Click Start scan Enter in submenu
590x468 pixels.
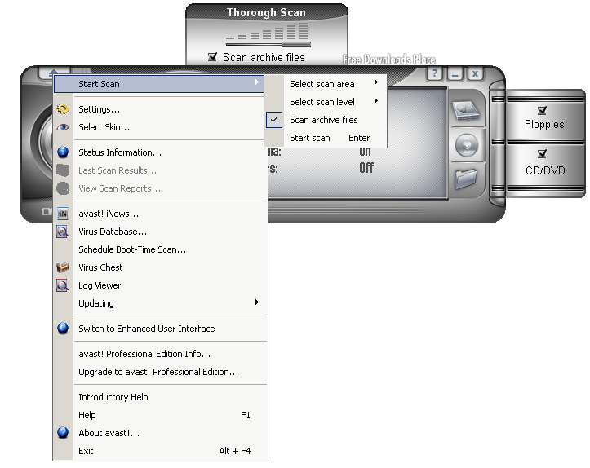point(326,138)
